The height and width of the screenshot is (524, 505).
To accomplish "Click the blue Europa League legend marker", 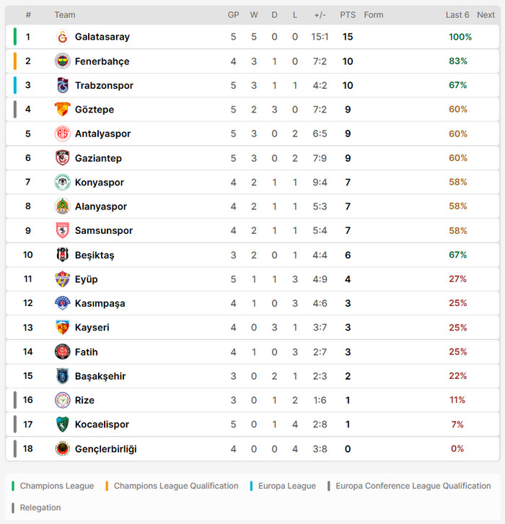I will [251, 486].
